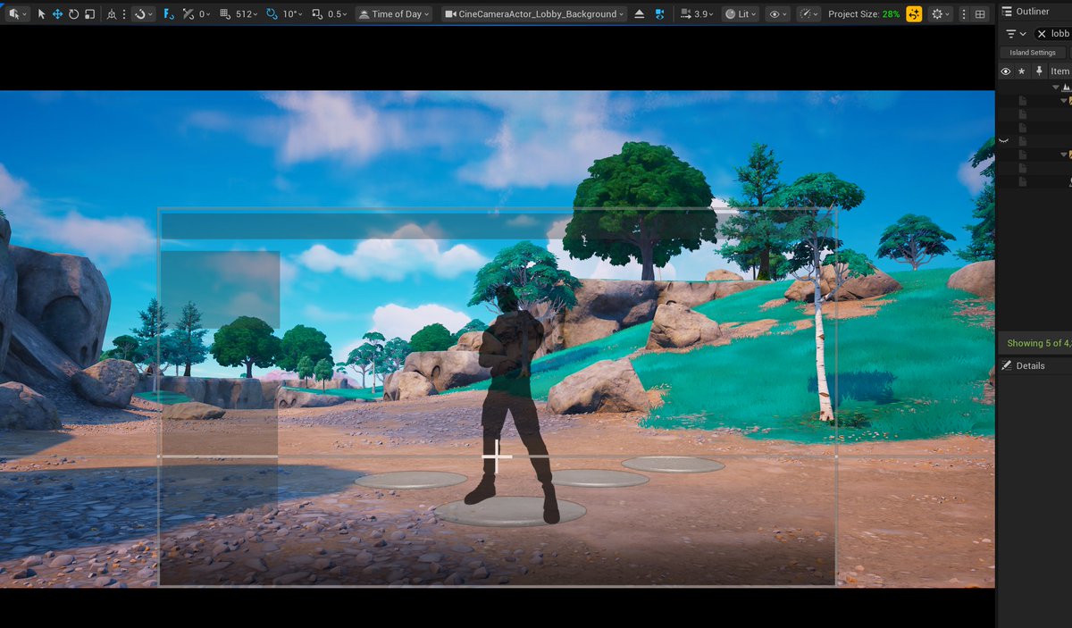Click the star column header

[1022, 71]
